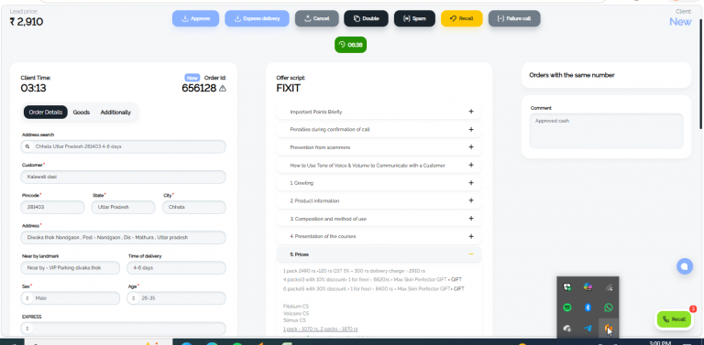This screenshot has height=345, width=704.
Task: Click the grey cloud sync tray icon
Action: point(567,329)
